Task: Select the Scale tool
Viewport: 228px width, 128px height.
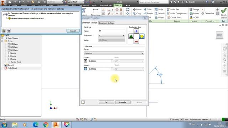Action: point(159,10)
